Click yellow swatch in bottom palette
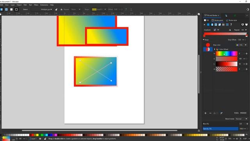The height and width of the screenshot is (141, 250). point(37,135)
